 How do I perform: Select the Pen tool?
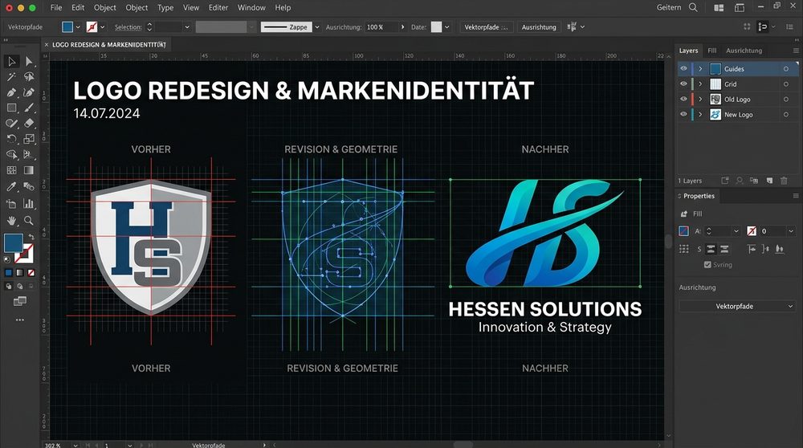click(x=11, y=92)
